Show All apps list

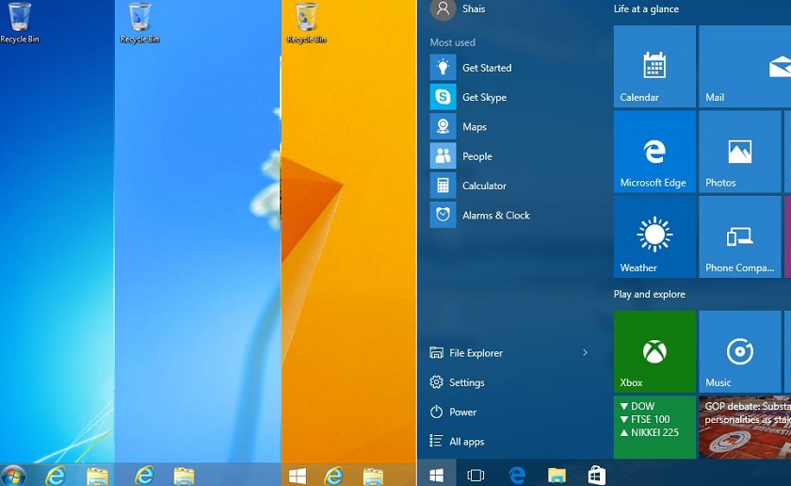(457, 442)
